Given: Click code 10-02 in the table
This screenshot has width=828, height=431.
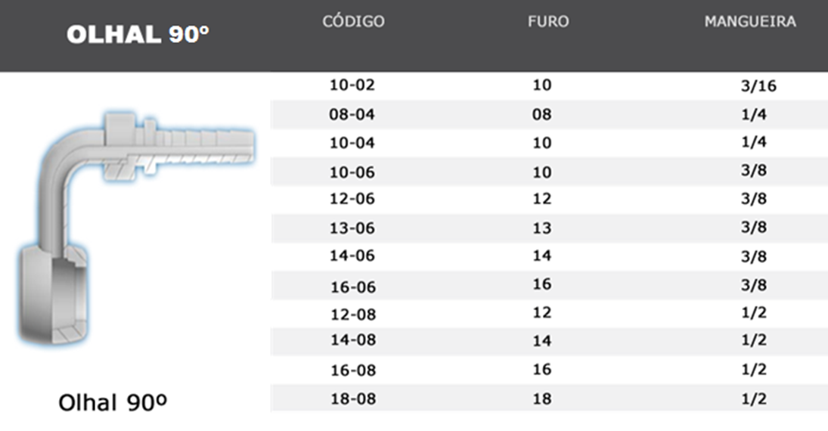Looking at the screenshot, I should [x=352, y=85].
